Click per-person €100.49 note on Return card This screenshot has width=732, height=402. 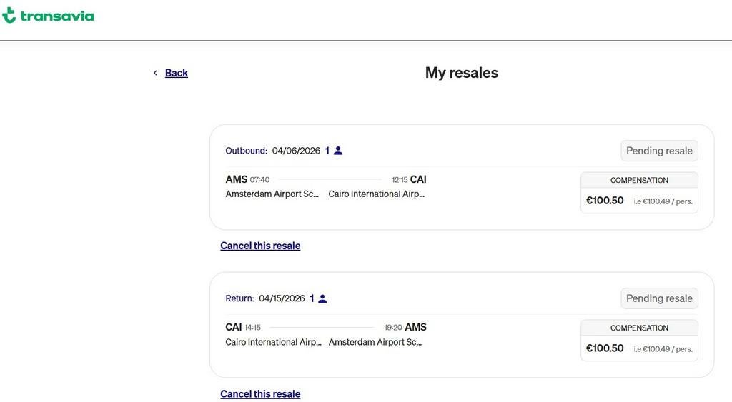(x=663, y=349)
